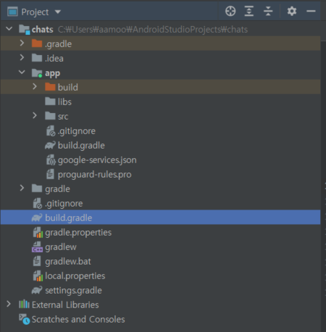Click the app module folder icon
The height and width of the screenshot is (332, 326).
[x=37, y=72]
